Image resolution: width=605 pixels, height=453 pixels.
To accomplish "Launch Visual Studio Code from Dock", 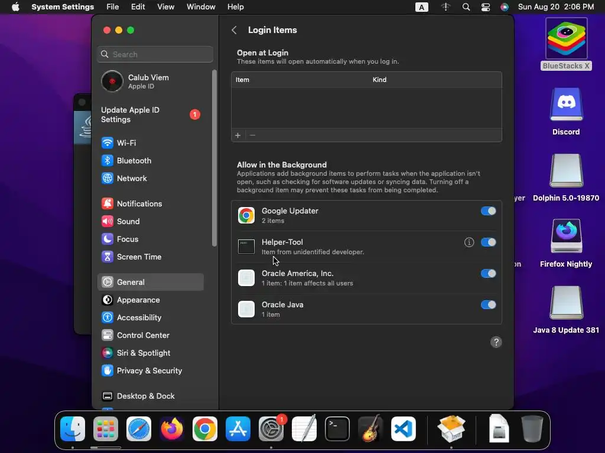I will 404,429.
